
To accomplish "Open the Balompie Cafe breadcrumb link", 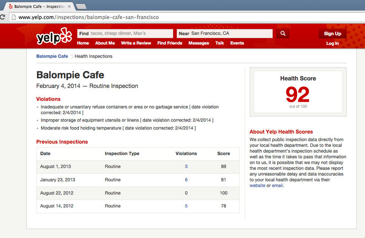I will (52, 56).
